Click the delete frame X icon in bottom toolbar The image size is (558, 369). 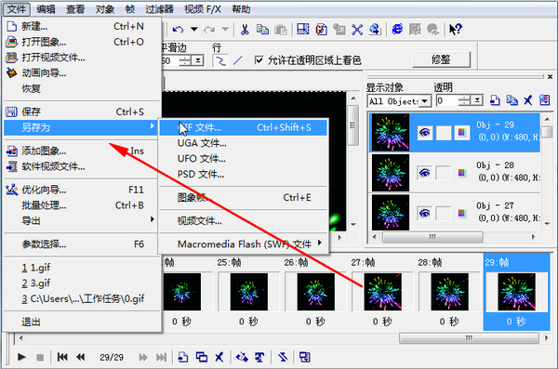tap(219, 357)
